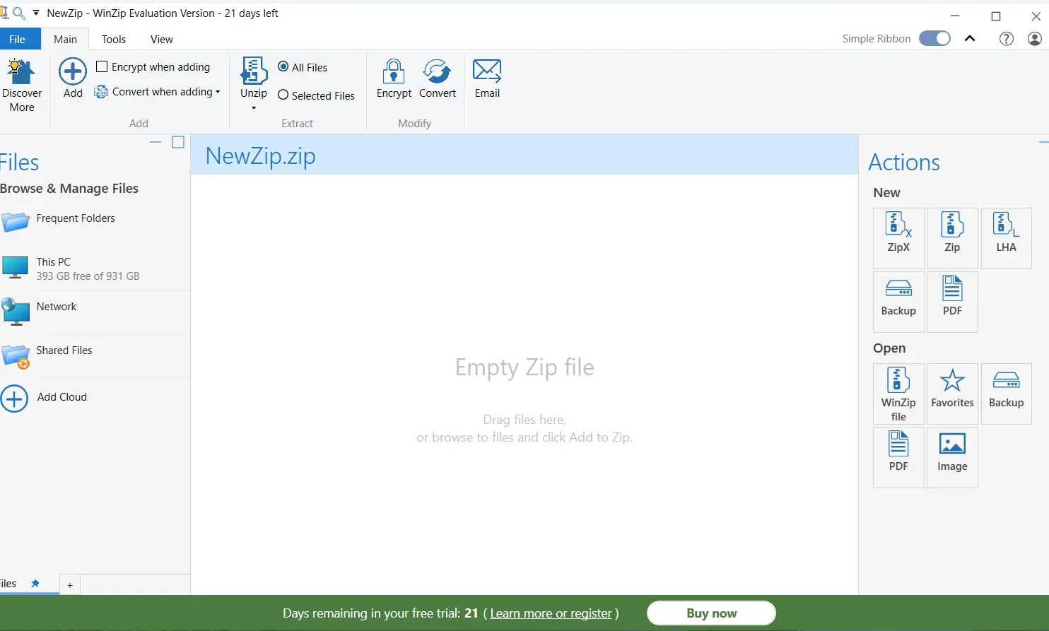Image resolution: width=1049 pixels, height=631 pixels.
Task: Click the NewZip.zip archive title
Action: point(260,155)
